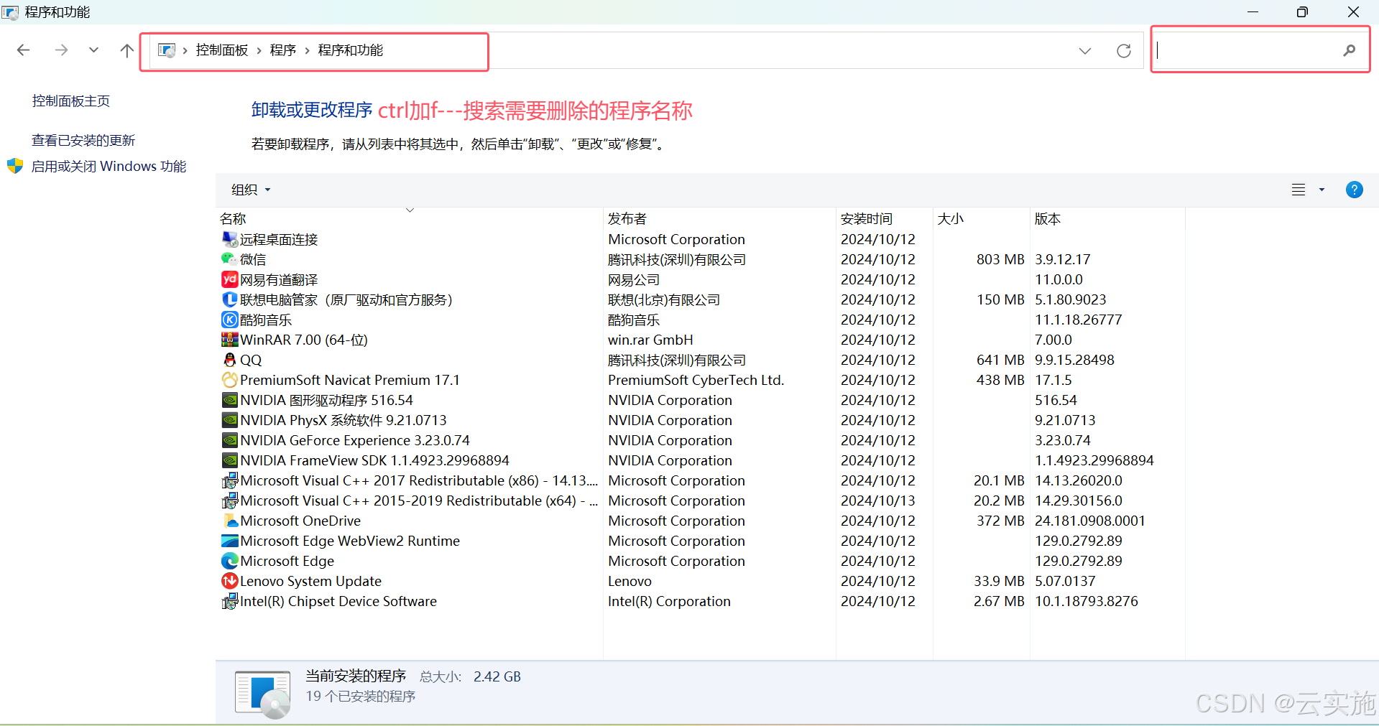1379x726 pixels.
Task: Select the 酷狗音乐 icon
Action: tap(230, 320)
